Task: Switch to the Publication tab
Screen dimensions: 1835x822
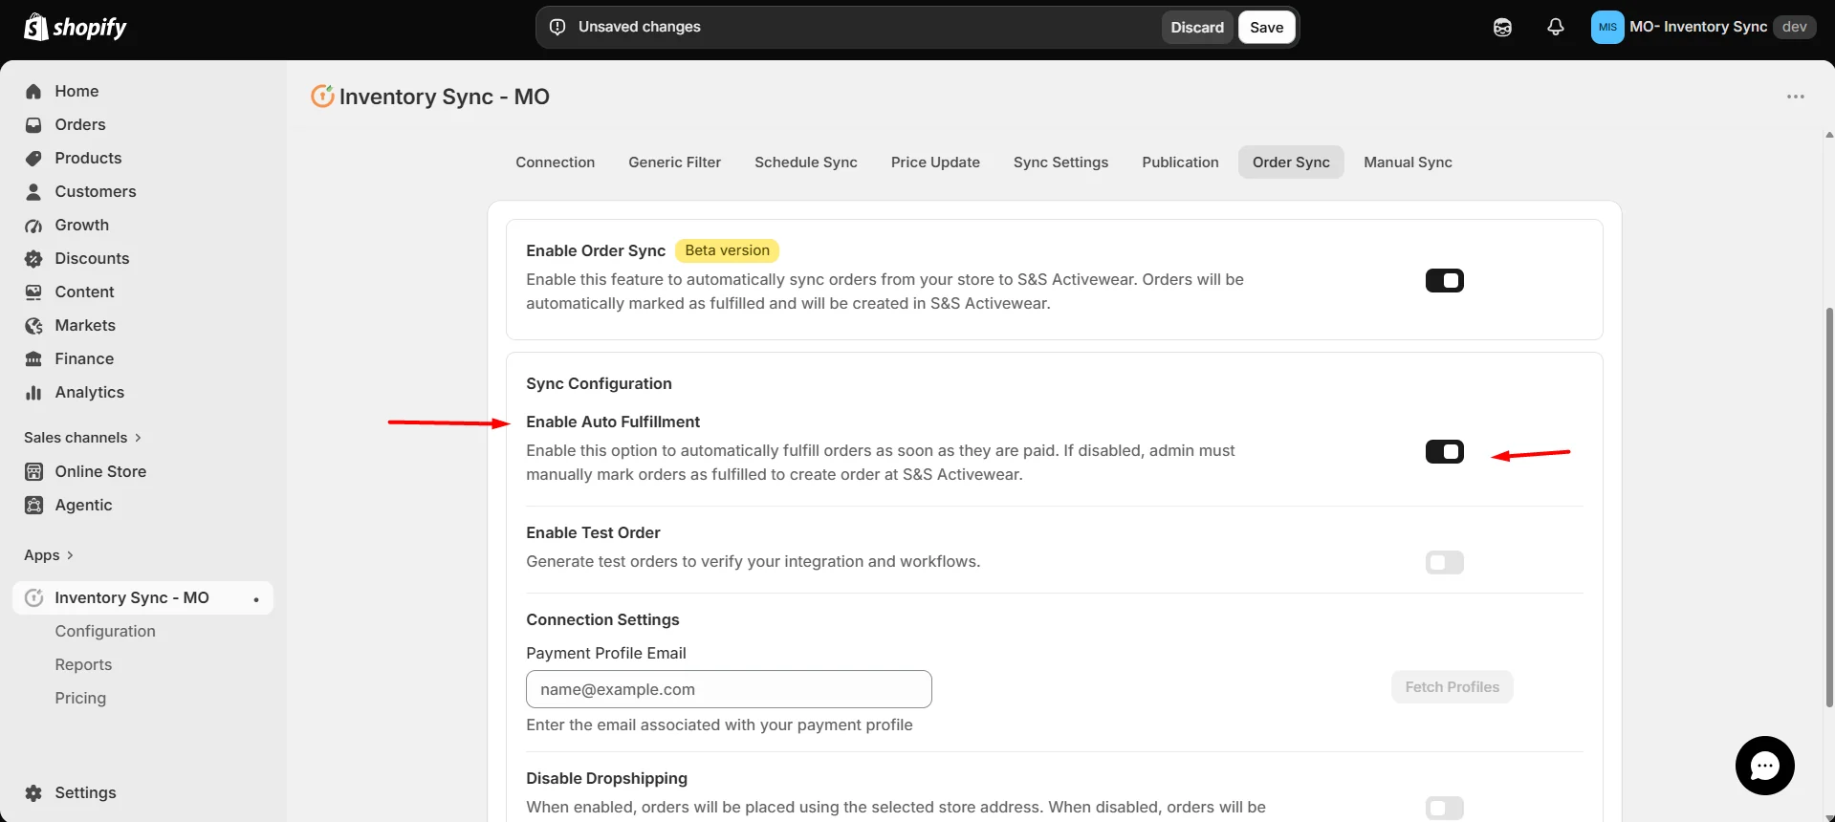Action: [x=1180, y=162]
